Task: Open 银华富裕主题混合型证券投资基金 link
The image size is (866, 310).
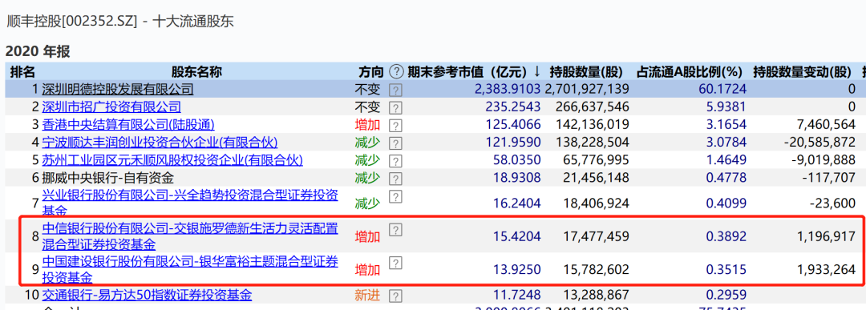Action: pyautogui.click(x=190, y=269)
